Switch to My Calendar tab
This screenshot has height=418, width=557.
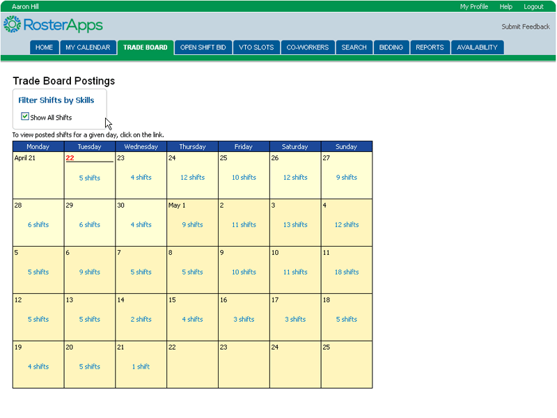tap(88, 47)
